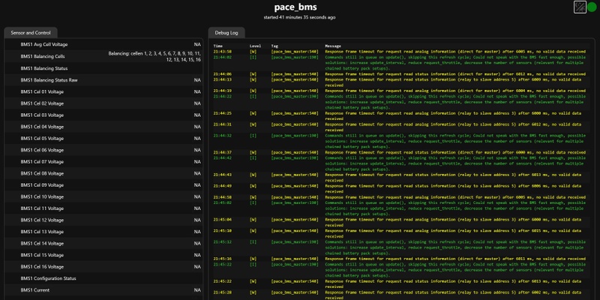Select the BMS1 Balancing Cells entry
Screen dimensions: 600x300
103,56
